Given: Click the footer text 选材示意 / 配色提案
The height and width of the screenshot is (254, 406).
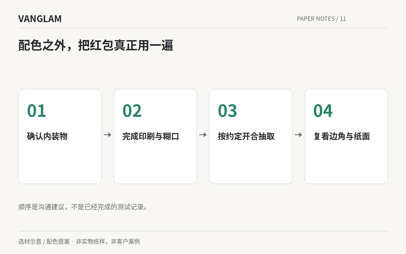Looking at the screenshot, I should coord(44,242).
